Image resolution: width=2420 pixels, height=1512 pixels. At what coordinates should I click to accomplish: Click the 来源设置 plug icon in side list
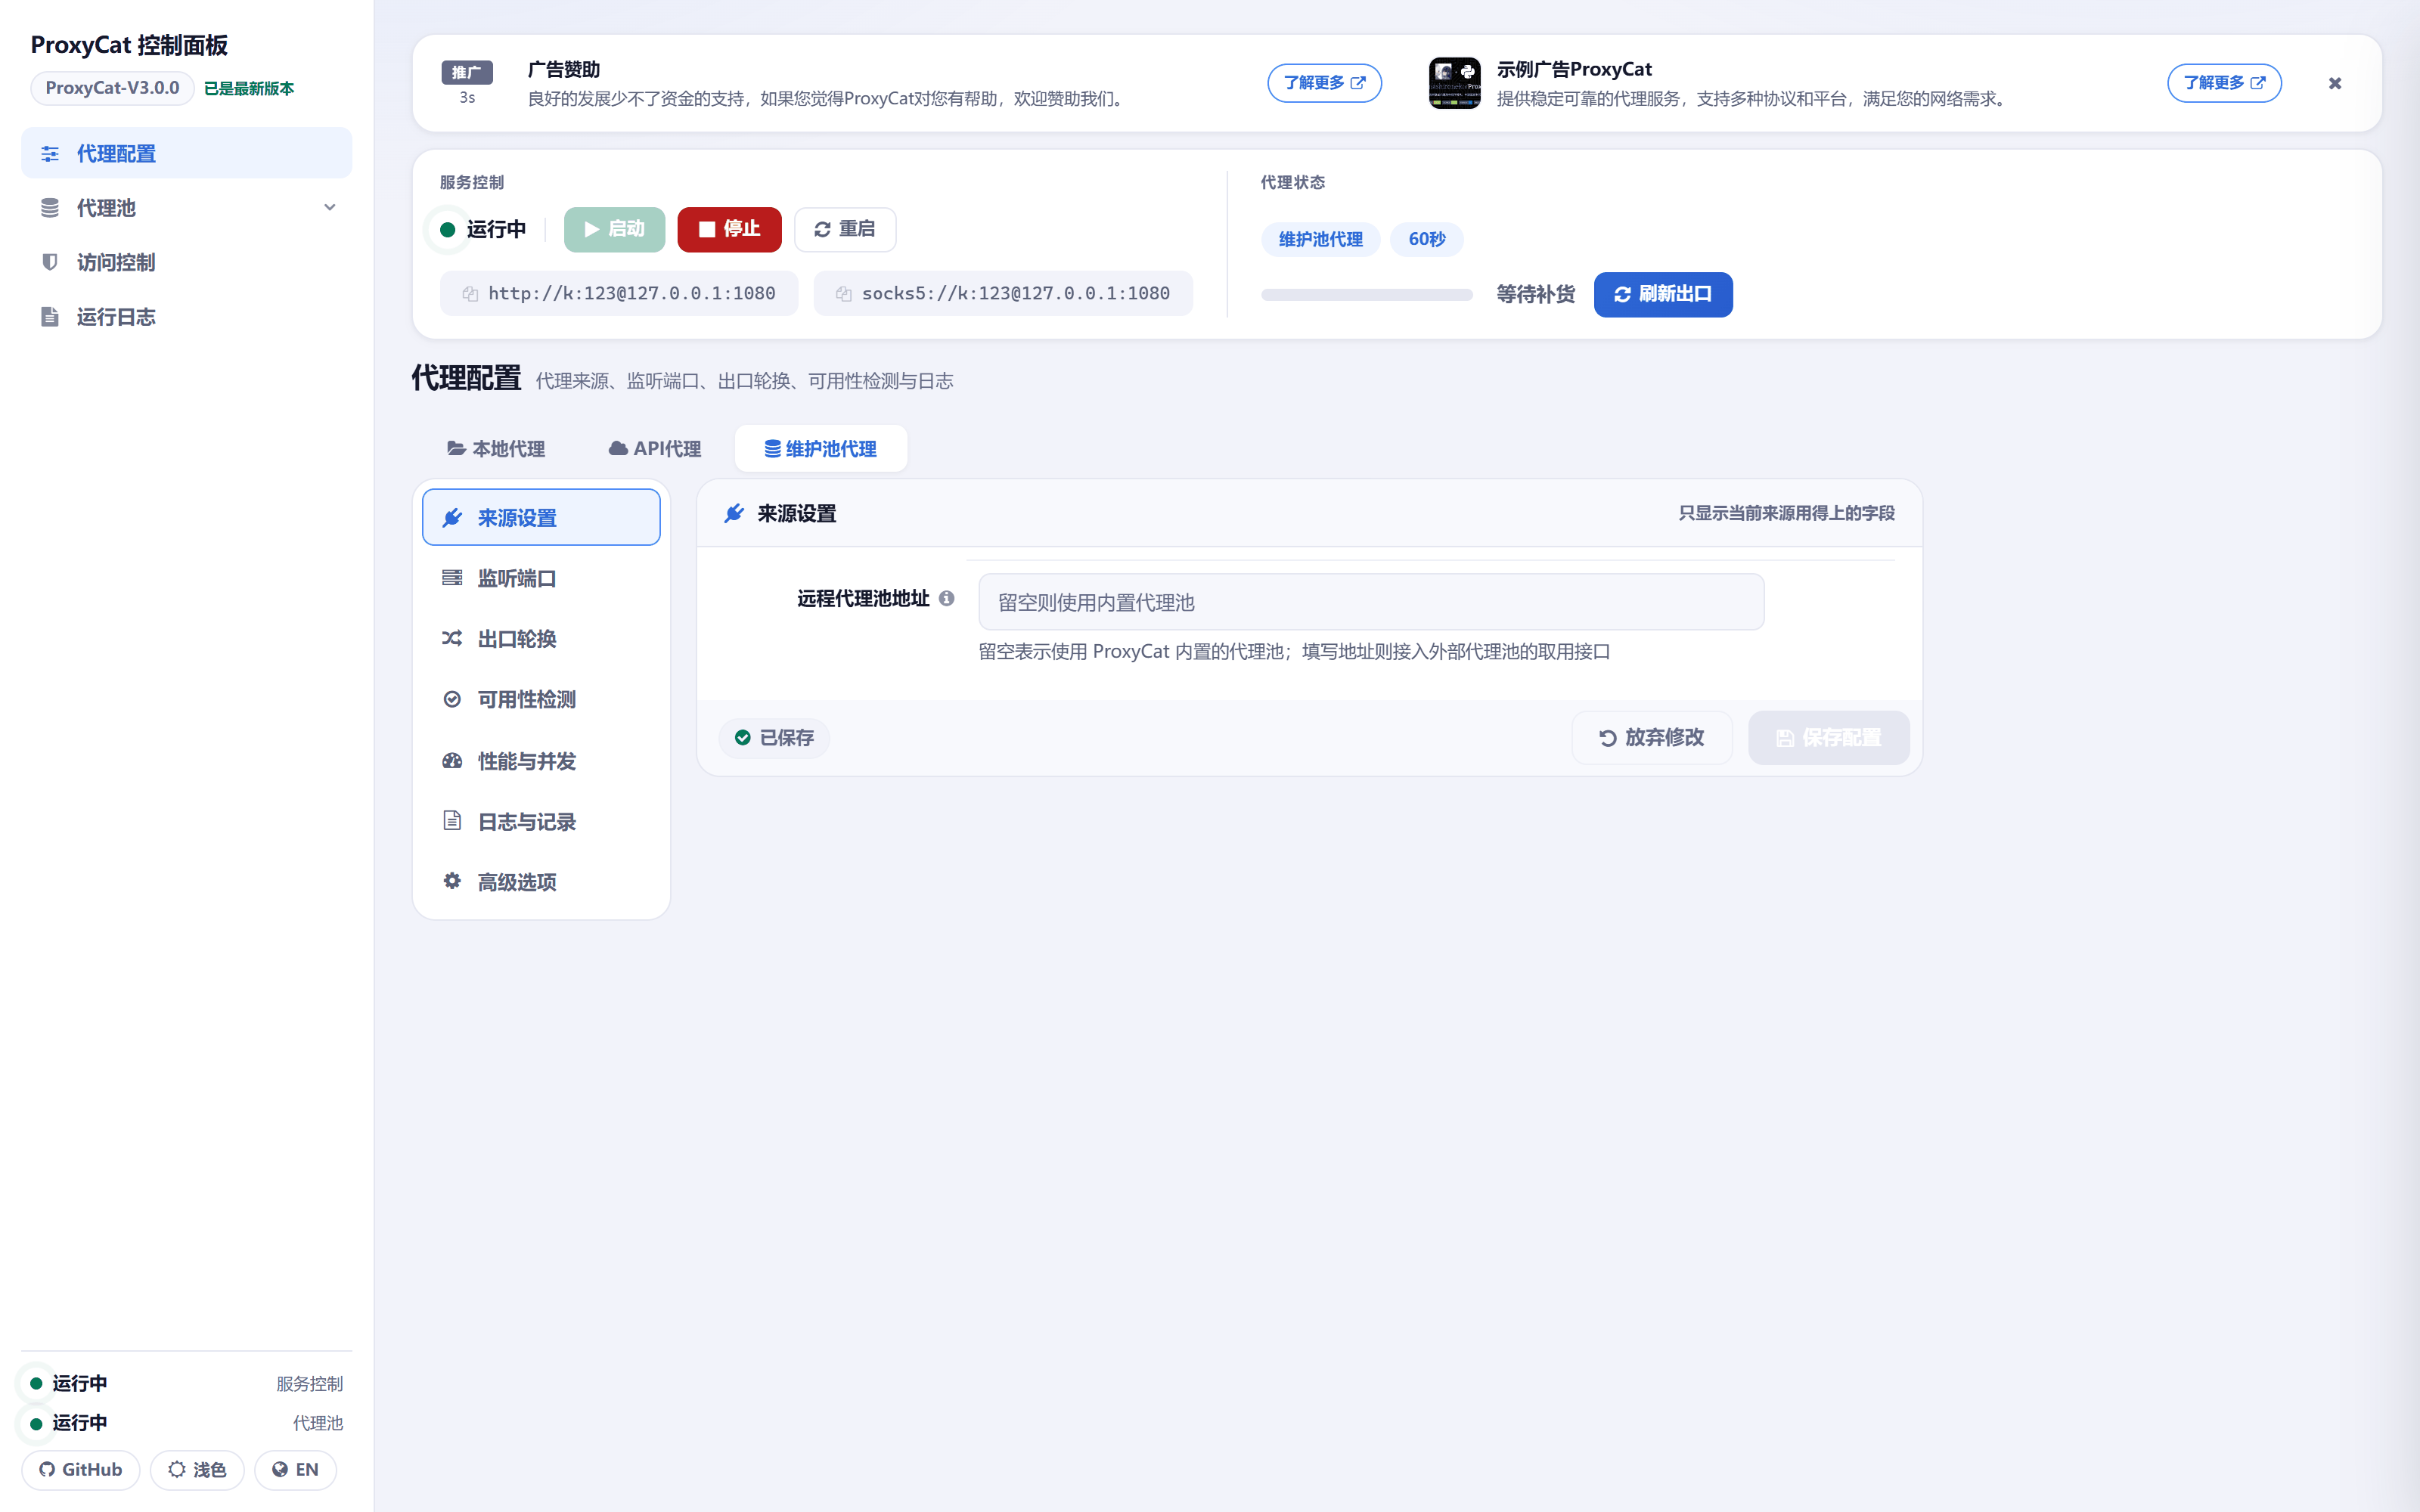coord(452,517)
